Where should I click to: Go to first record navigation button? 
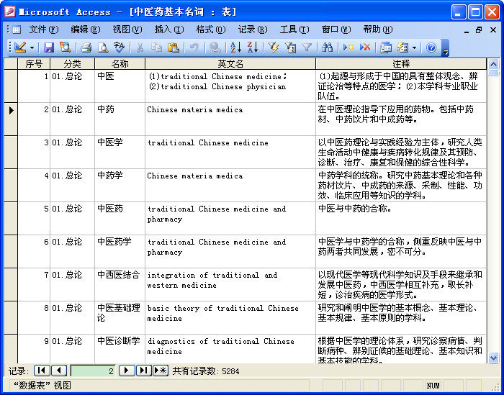[x=42, y=371]
